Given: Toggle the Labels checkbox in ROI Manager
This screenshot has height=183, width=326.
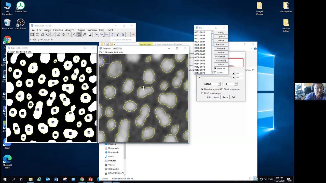Looking at the screenshot, I should click(x=215, y=73).
